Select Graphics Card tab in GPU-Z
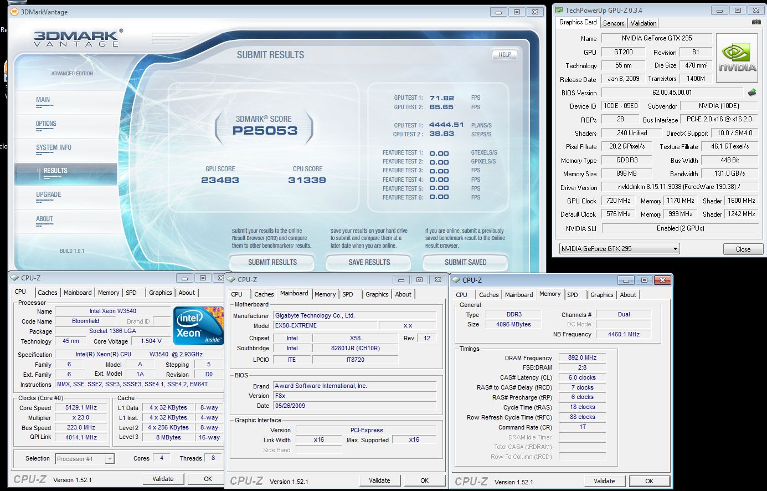 click(x=578, y=22)
